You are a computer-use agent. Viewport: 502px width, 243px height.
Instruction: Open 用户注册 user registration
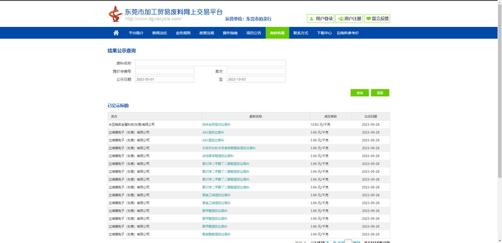point(349,19)
